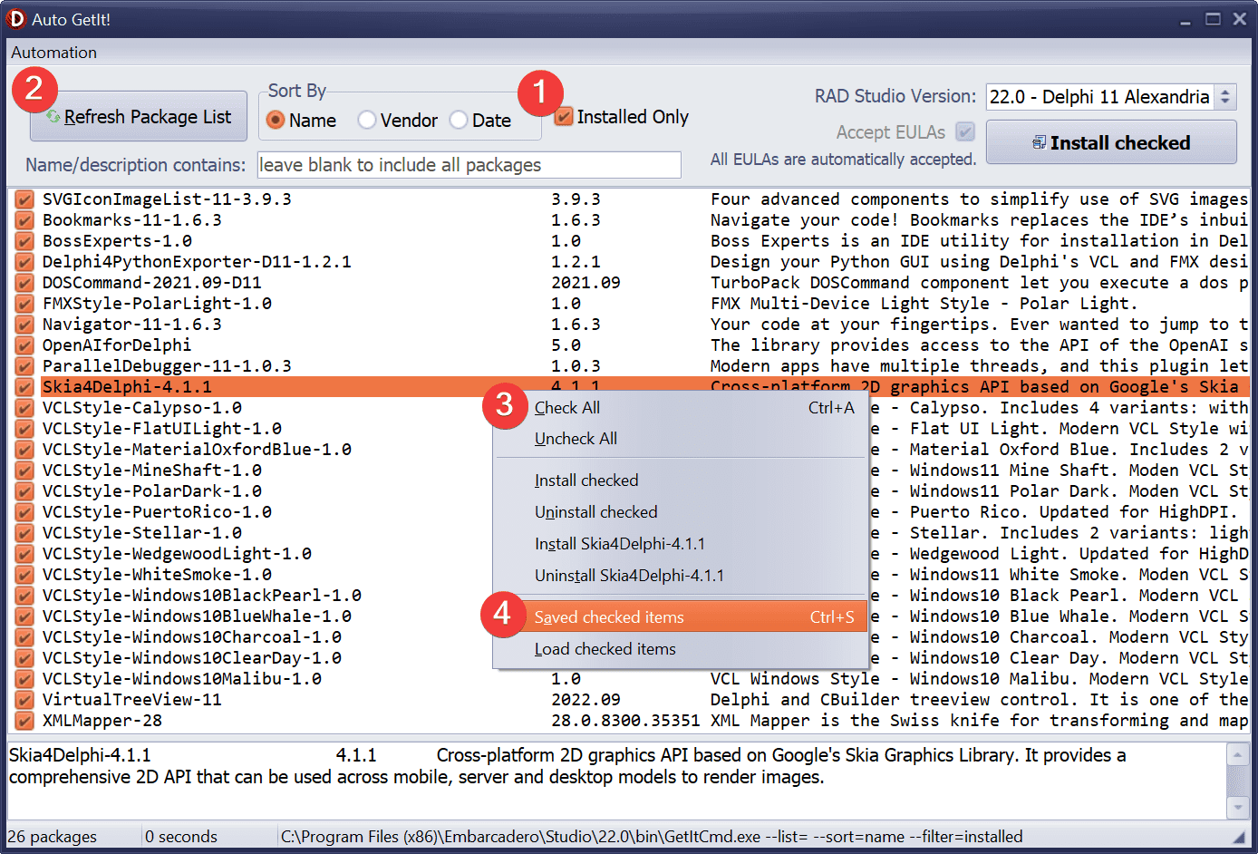Uncheck the VCLStyle-Calypso-1.0 checkbox
Image resolution: width=1258 pixels, height=854 pixels.
(x=24, y=408)
